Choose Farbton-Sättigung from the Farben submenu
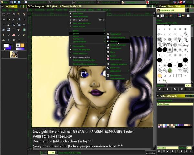This screenshot has height=155, width=194. point(118,37)
